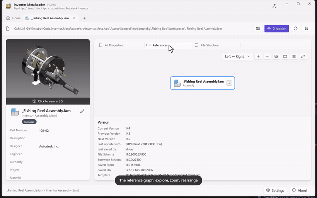
Task: Click the file icon beside the path
Action: (x=8, y=29)
